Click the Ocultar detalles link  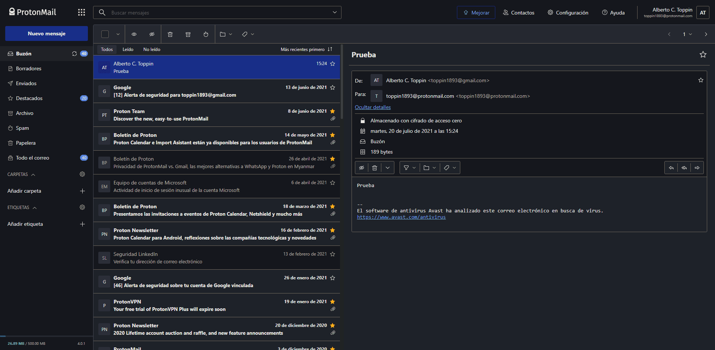point(373,107)
